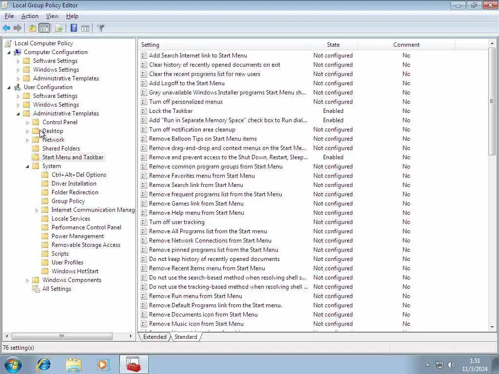Image resolution: width=499 pixels, height=374 pixels.
Task: Open the Help menu
Action: 72,16
